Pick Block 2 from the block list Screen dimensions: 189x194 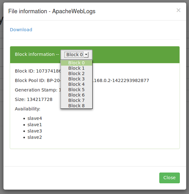[x=76, y=73]
